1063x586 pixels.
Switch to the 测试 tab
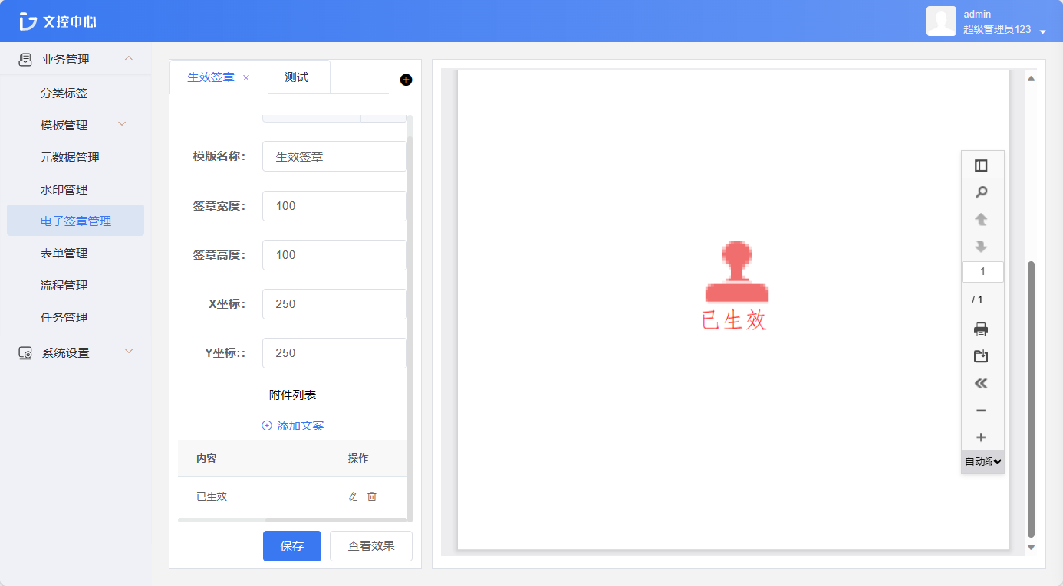pyautogui.click(x=298, y=77)
